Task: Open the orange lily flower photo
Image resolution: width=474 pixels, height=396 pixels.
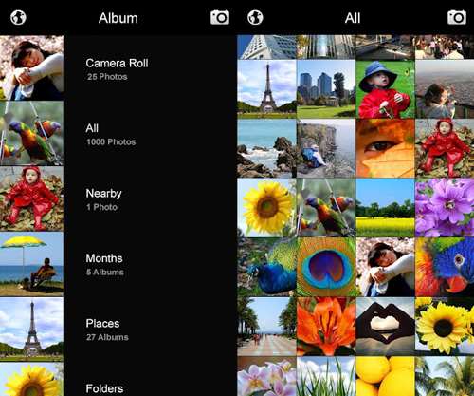Action: pyautogui.click(x=326, y=327)
